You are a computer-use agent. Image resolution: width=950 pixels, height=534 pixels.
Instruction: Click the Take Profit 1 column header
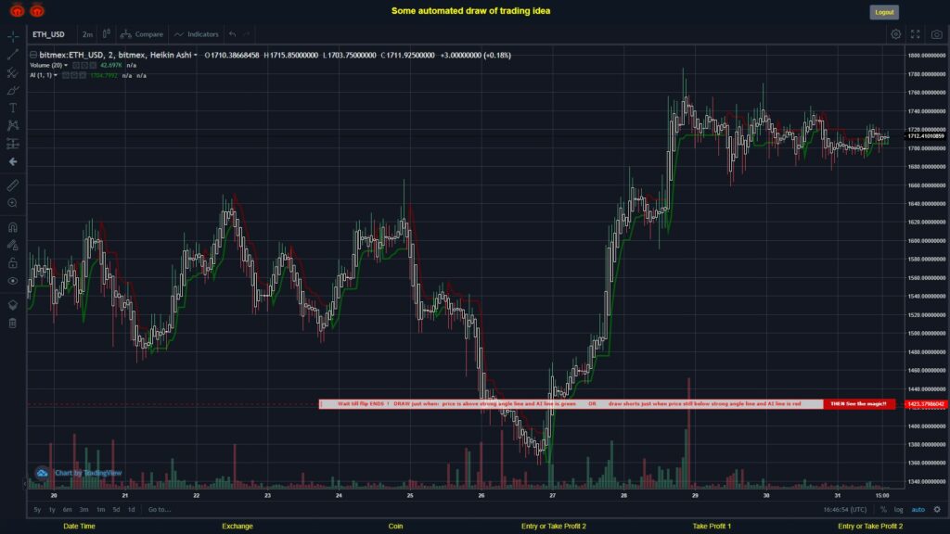[x=712, y=527]
